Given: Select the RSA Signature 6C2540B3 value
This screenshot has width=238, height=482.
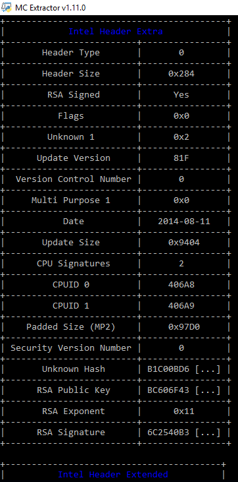Looking at the screenshot, I should click(x=184, y=433).
